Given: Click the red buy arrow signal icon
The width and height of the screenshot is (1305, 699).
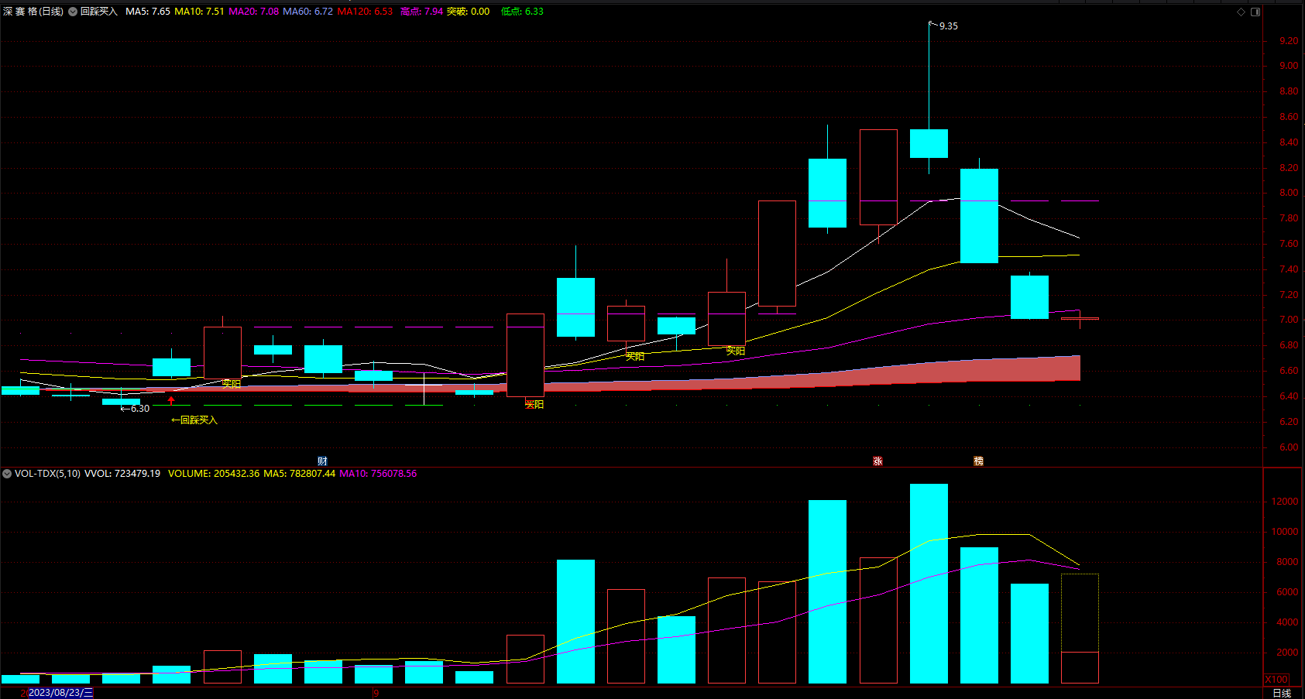Looking at the screenshot, I should coord(171,400).
